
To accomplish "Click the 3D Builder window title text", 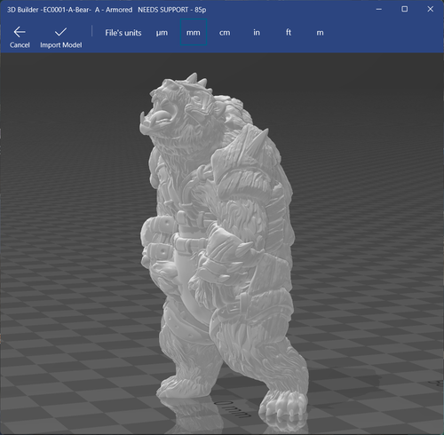I will click(x=107, y=10).
